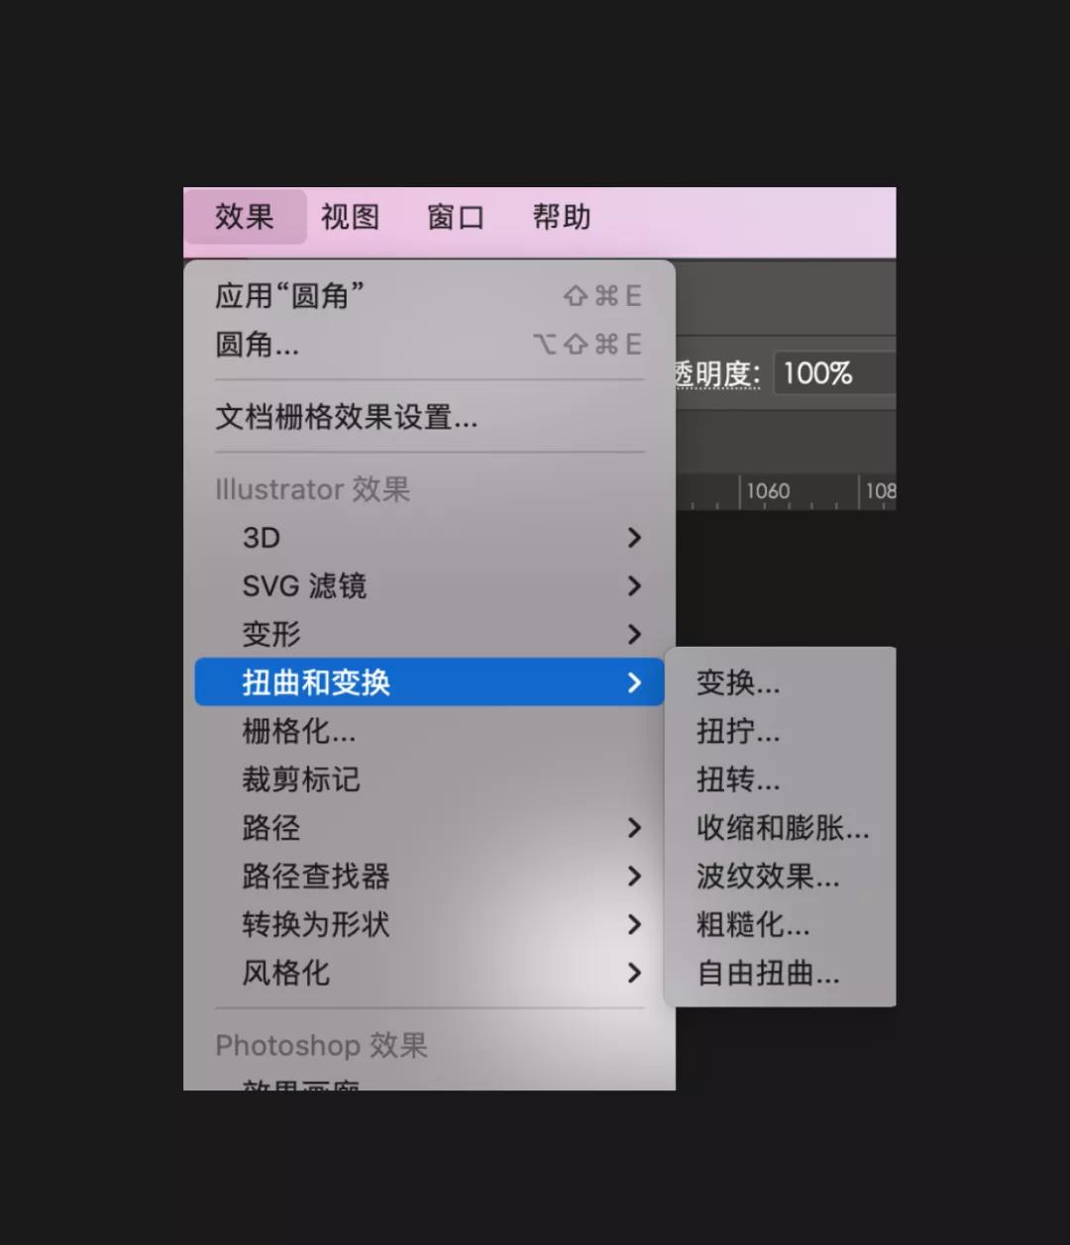
Task: Expand the 3D submenu arrow
Action: [634, 538]
